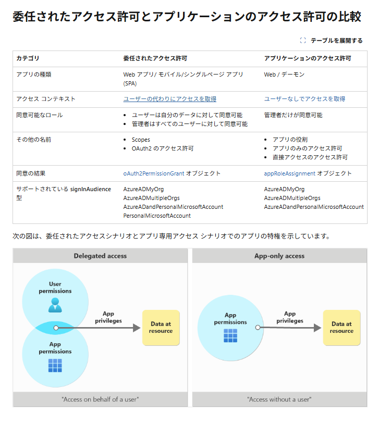
Task: Click the expand table icon
Action: pyautogui.click(x=303, y=41)
